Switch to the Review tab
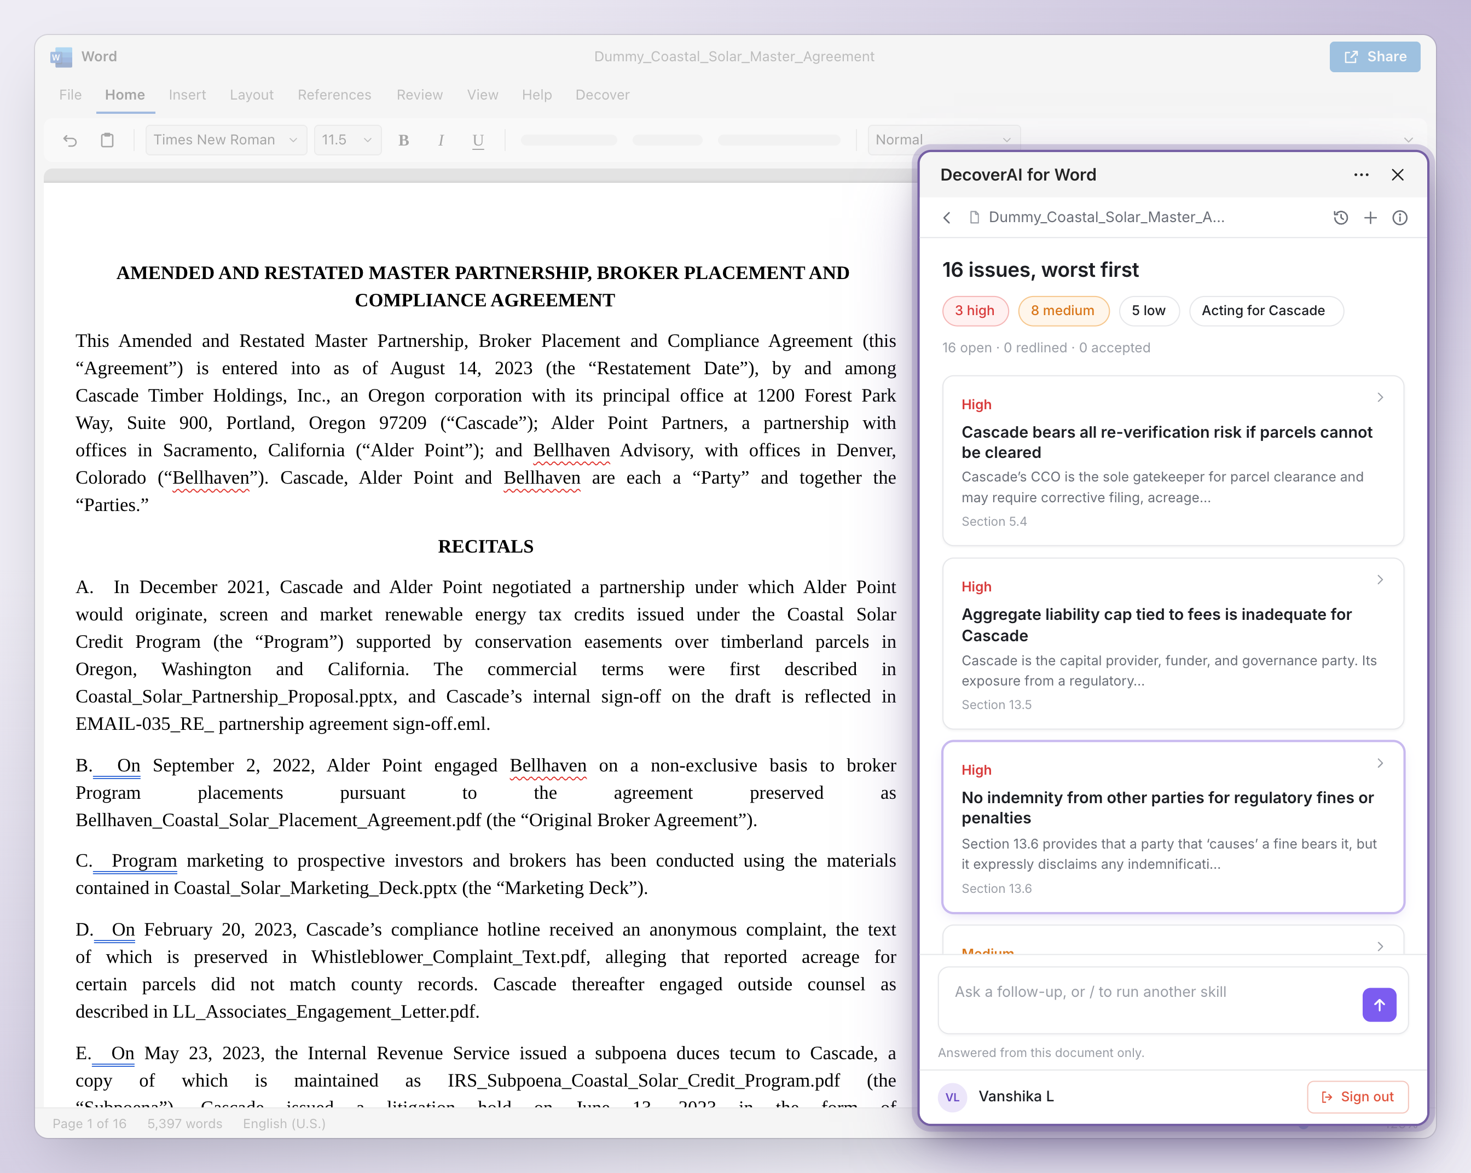Screen dimensions: 1471x1173 pos(420,95)
